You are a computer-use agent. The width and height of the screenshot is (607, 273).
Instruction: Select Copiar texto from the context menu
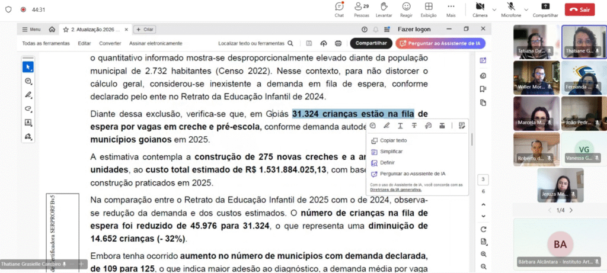coord(393,140)
